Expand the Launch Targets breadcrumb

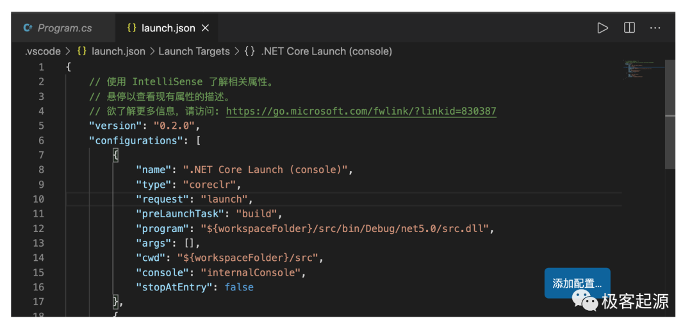click(194, 51)
